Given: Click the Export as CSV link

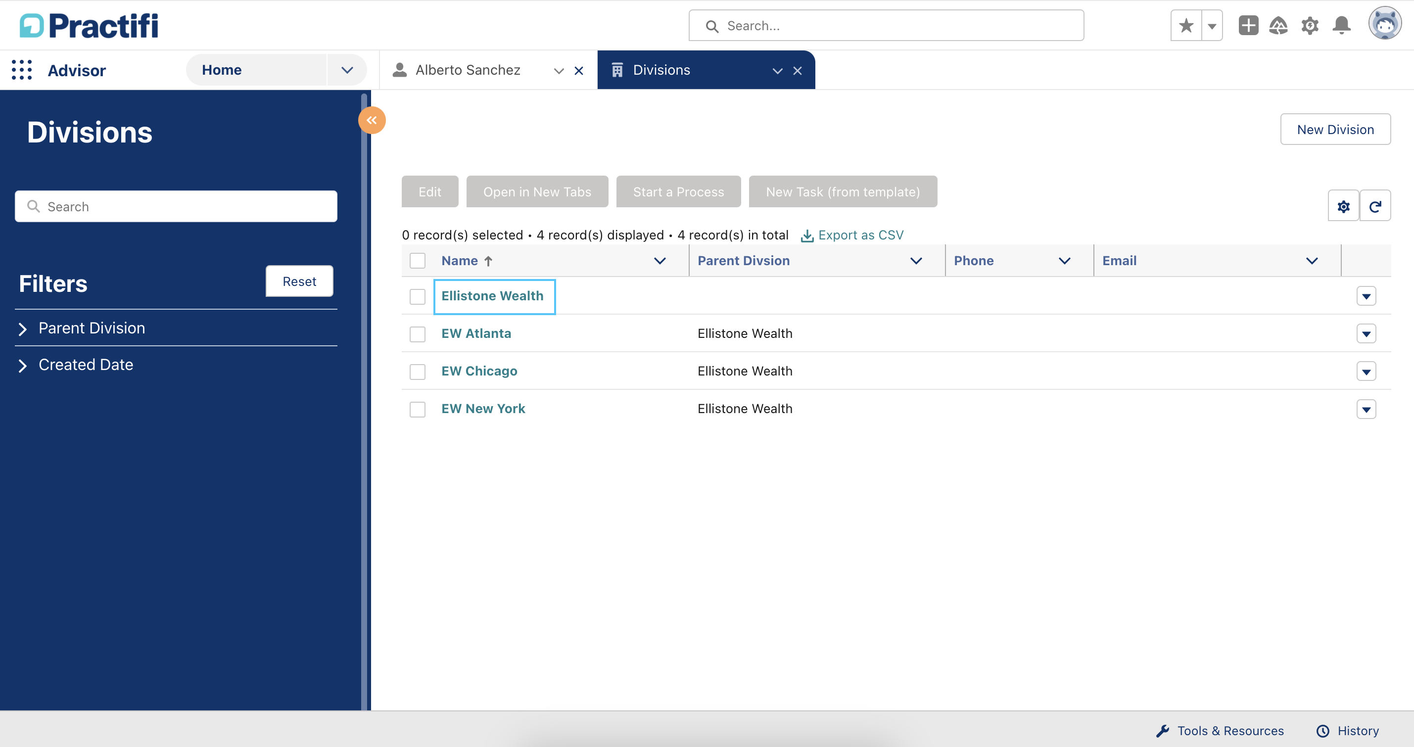Looking at the screenshot, I should [852, 235].
